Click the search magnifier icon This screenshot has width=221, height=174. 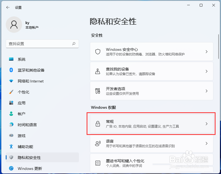coord(74,44)
